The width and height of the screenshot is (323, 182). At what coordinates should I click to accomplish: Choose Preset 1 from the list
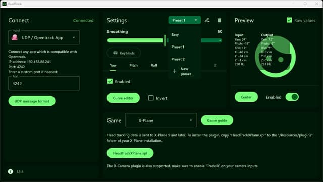click(184, 47)
